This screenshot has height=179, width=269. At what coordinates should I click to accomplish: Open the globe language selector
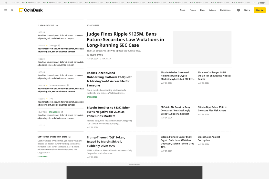238,10
